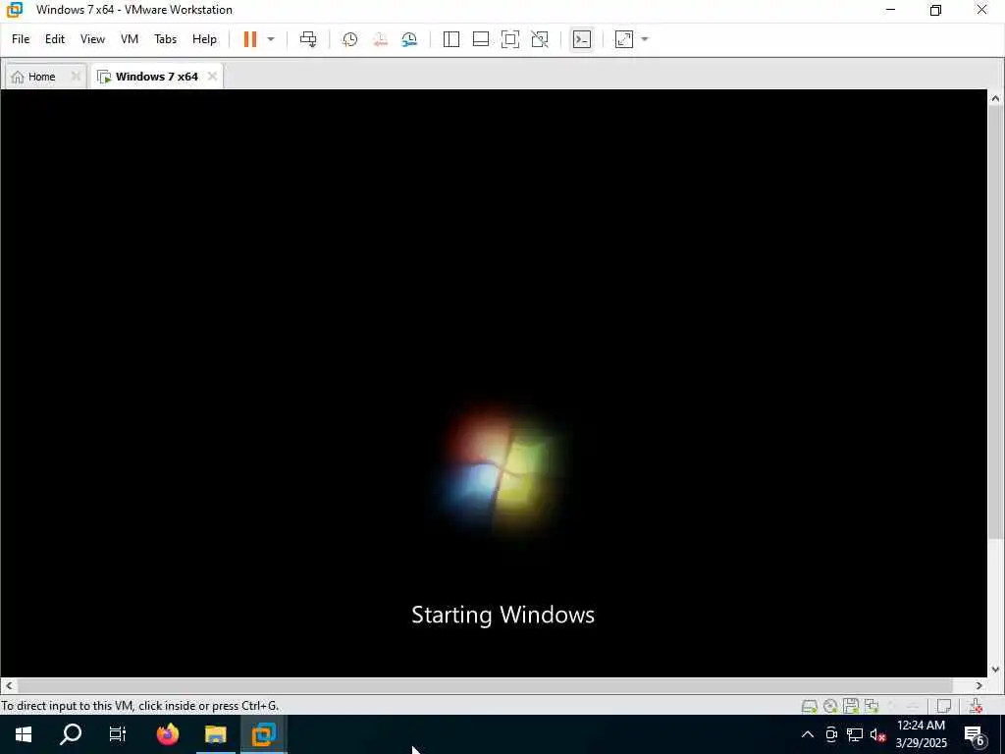Send Ctrl+Alt+Del to the VM
Viewport: 1005px width, 754px height.
click(308, 39)
